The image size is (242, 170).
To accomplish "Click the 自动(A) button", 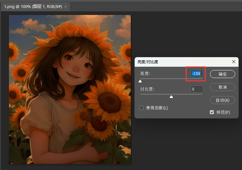I will (x=222, y=100).
